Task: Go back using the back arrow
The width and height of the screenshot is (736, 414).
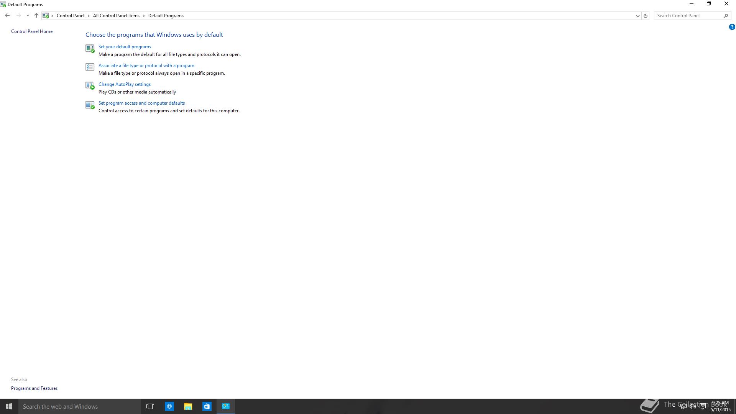Action: (x=7, y=16)
